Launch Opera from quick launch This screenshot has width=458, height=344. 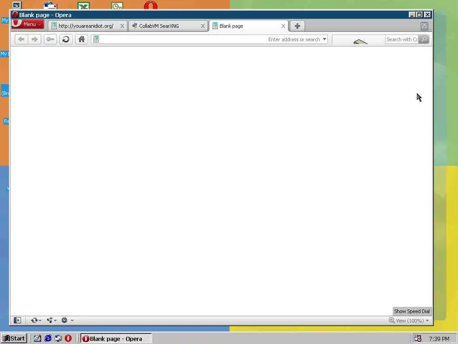(x=68, y=339)
